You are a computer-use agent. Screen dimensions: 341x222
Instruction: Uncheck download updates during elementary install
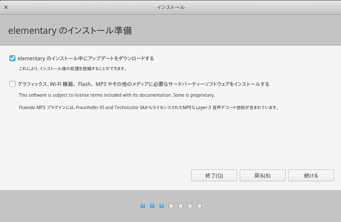pyautogui.click(x=12, y=58)
